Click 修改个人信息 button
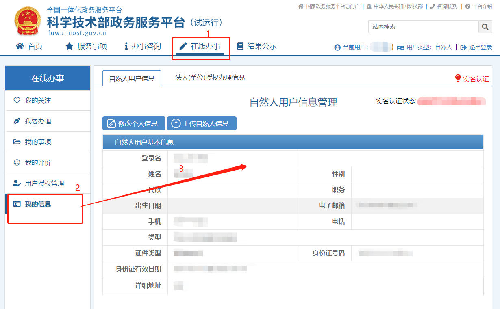The image size is (500, 309). tap(134, 123)
